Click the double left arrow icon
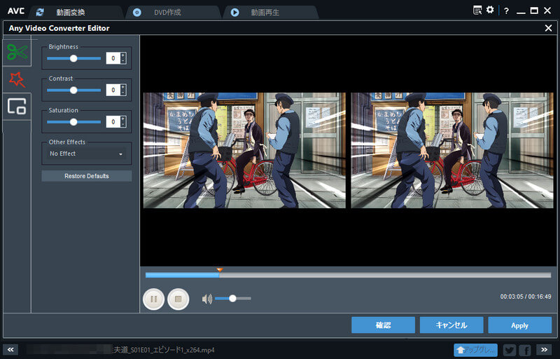The image size is (560, 359). [10, 350]
